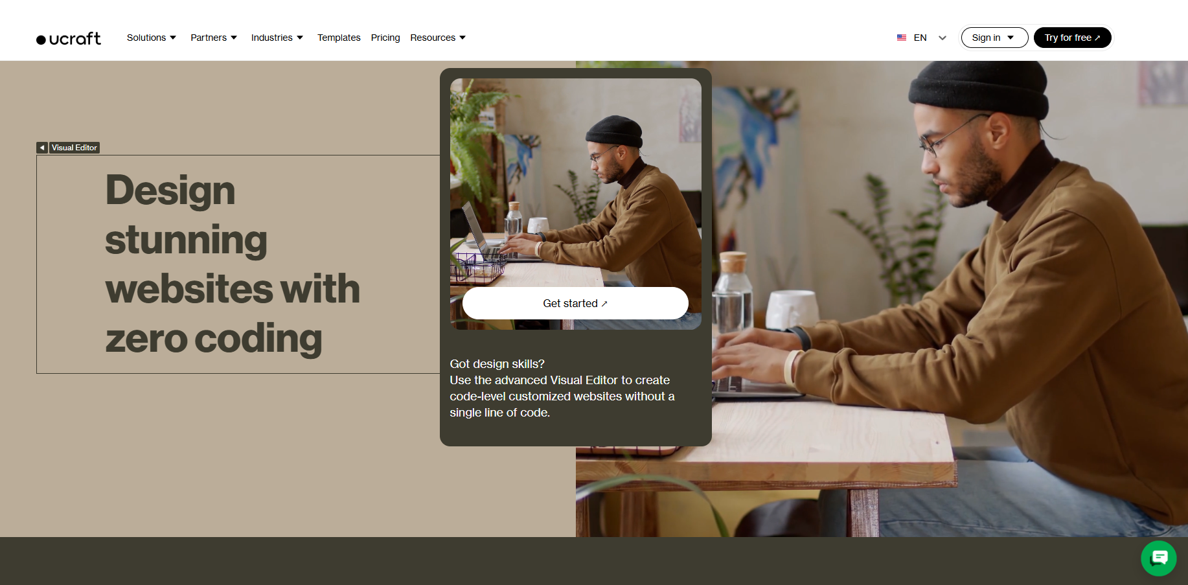Image resolution: width=1188 pixels, height=585 pixels.
Task: Open the Pricing page
Action: pos(385,38)
